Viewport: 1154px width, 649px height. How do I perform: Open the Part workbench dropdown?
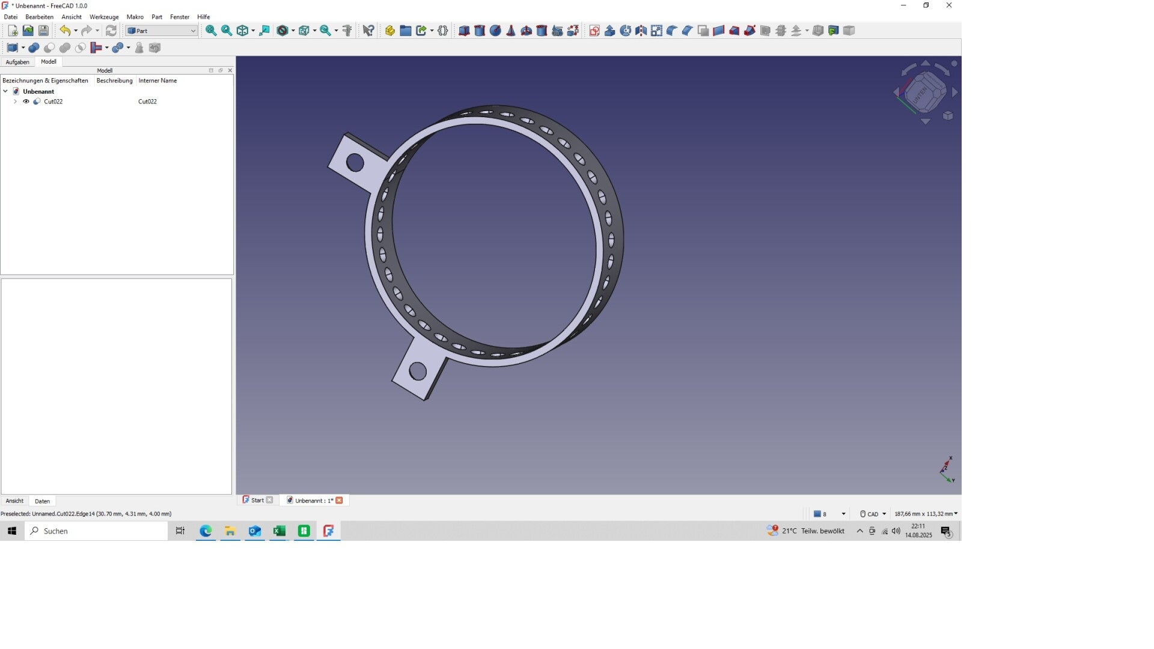[x=161, y=31]
